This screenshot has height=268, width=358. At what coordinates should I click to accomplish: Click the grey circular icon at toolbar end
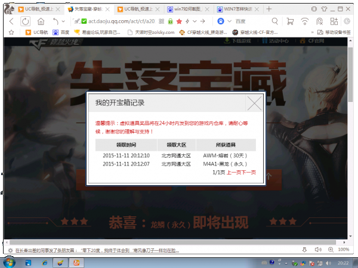click(x=347, y=21)
